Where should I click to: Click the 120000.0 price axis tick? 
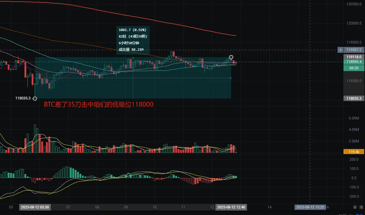click(x=354, y=23)
